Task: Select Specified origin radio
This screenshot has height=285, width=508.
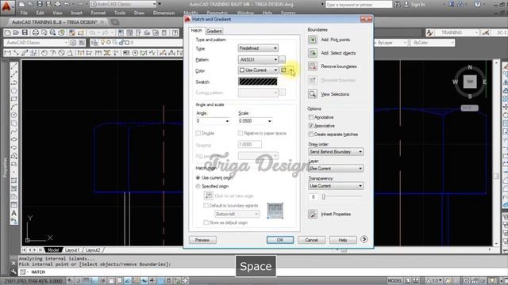Action: point(198,187)
